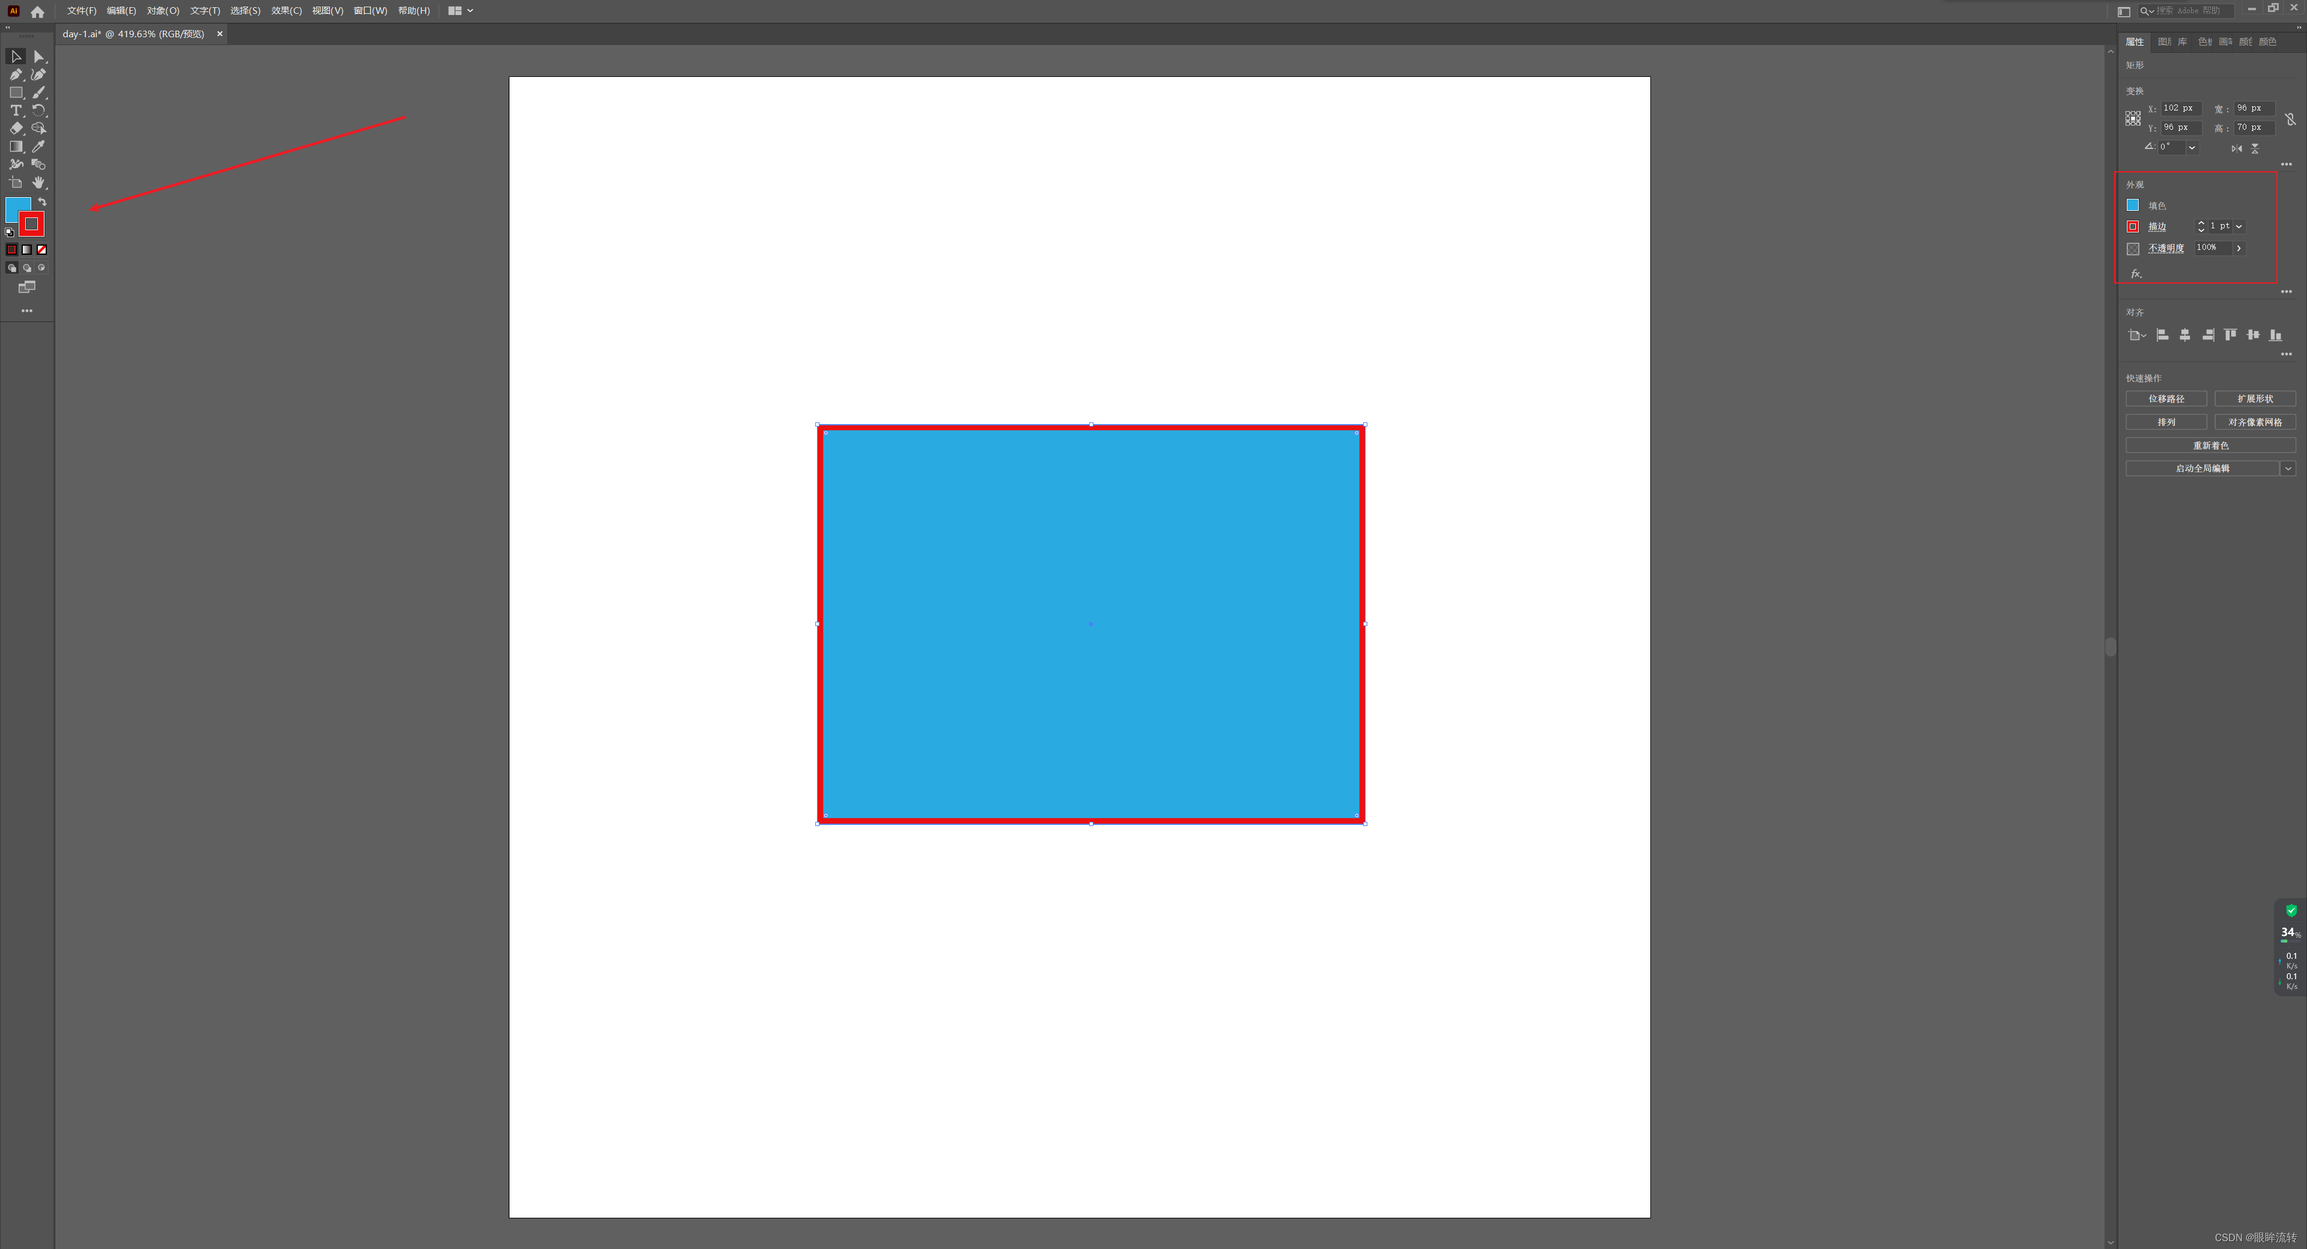Show more Align options
Viewport: 2307px width, 1249px height.
(2287, 354)
